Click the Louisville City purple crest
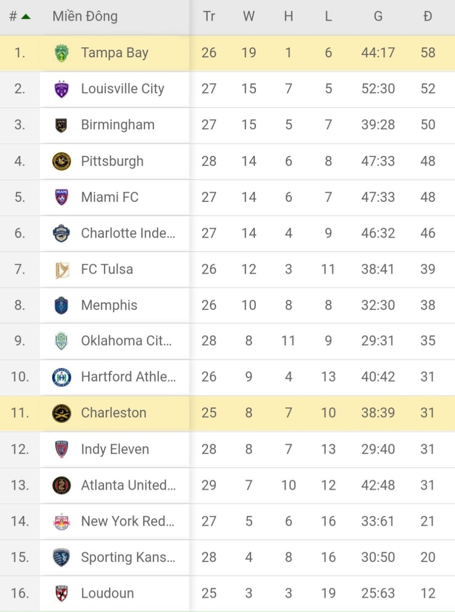This screenshot has width=455, height=612. point(62,89)
